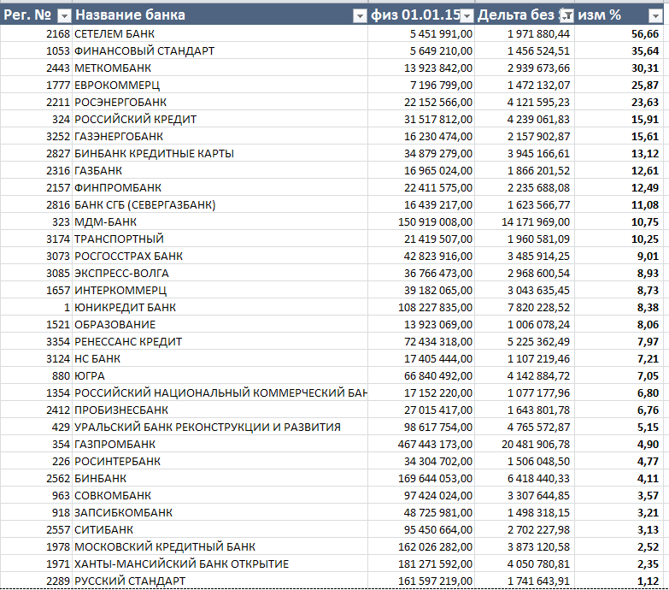
Task: Click the cell БАНК СГБ (СЕВЕРГАЗБАНК)
Action: [220, 204]
